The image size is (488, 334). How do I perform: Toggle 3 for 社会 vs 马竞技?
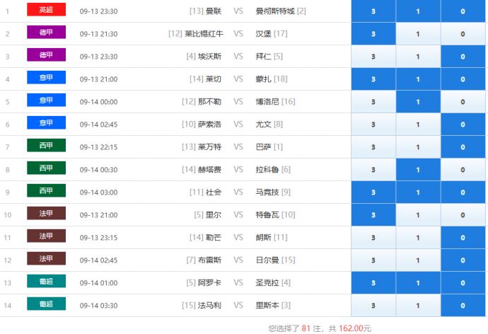click(373, 192)
